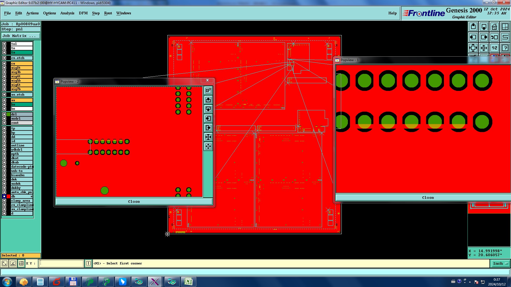This screenshot has height=287, width=511.
Task: Toggle visibility checkbox for outline layer
Action: 4,145
